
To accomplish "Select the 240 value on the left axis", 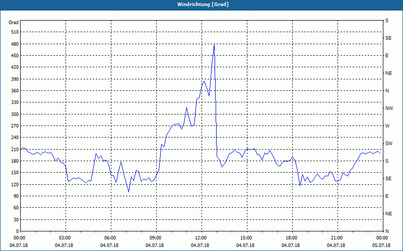I will point(15,138).
